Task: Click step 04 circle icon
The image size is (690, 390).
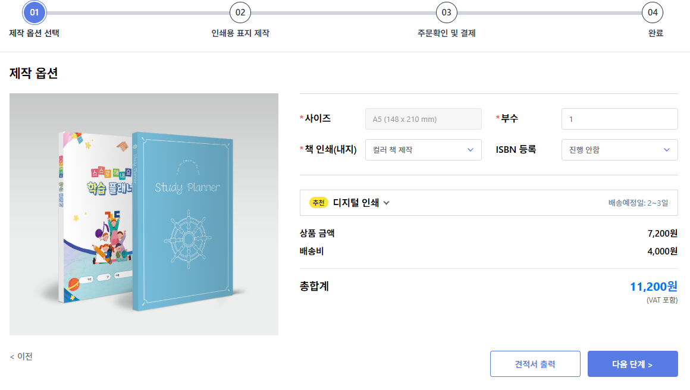Action: (652, 12)
